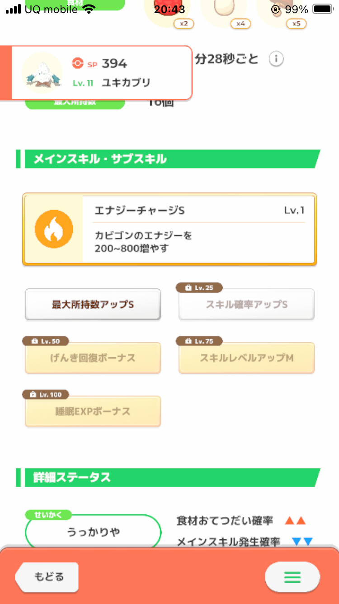This screenshot has height=604, width=339.
Task: Tap the Lv. 50 lock badge
Action: [46, 341]
